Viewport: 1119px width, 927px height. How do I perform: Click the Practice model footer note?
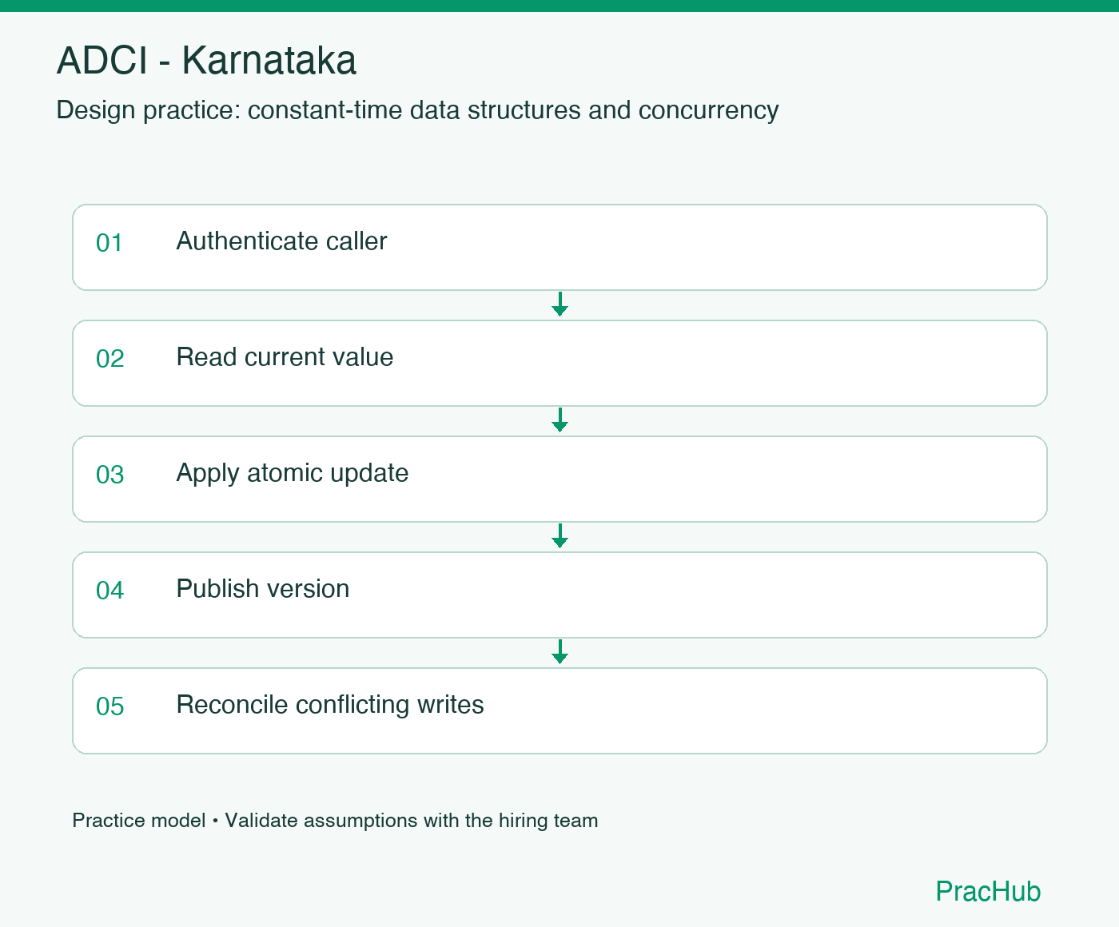[x=139, y=821]
